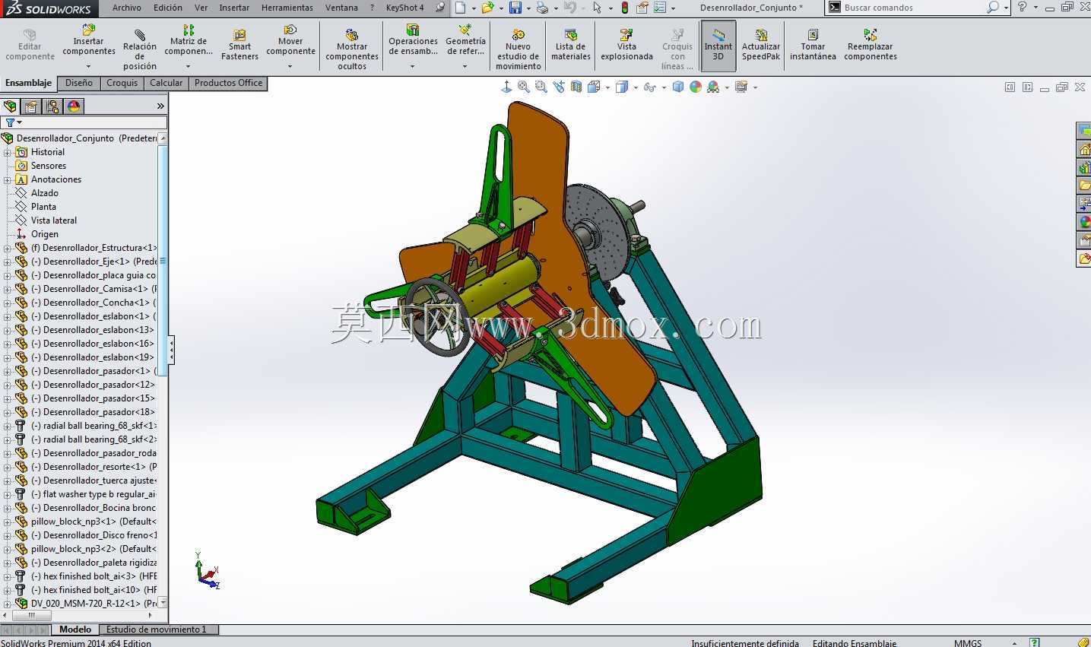Open the Help question mark icon
Screen dimensions: 1091x647
(1023, 8)
